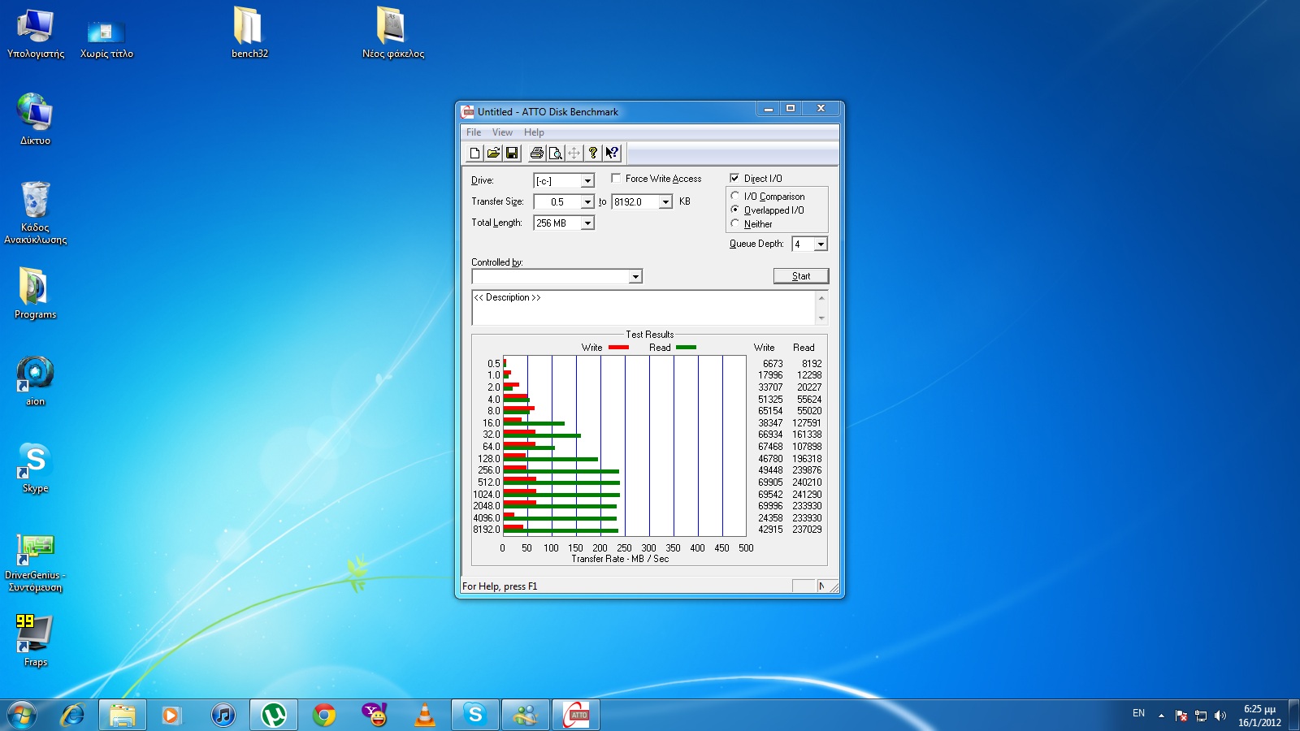Click the EN language indicator
The width and height of the screenshot is (1300, 731).
point(1138,713)
